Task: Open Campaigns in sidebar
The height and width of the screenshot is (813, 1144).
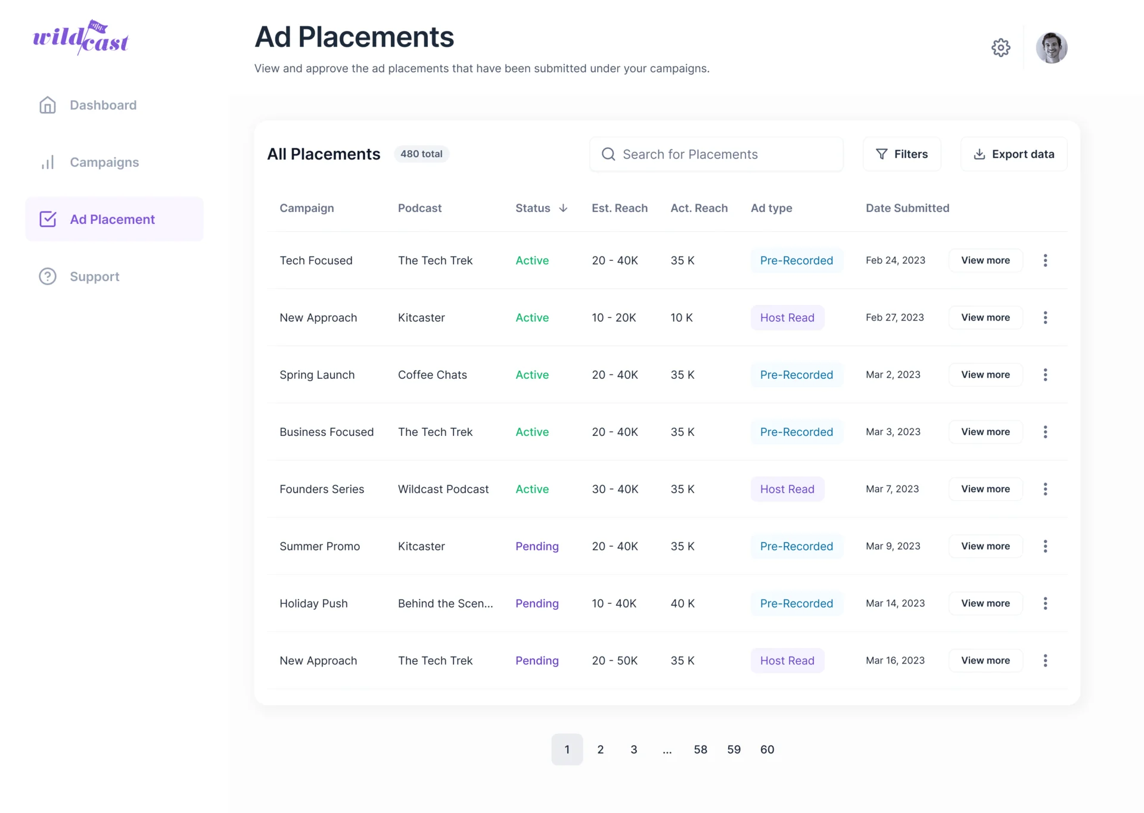Action: click(114, 162)
